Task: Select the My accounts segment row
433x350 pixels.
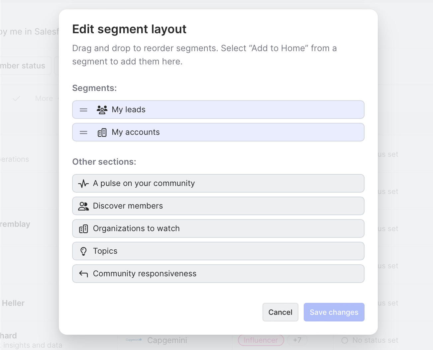Action: (233, 132)
